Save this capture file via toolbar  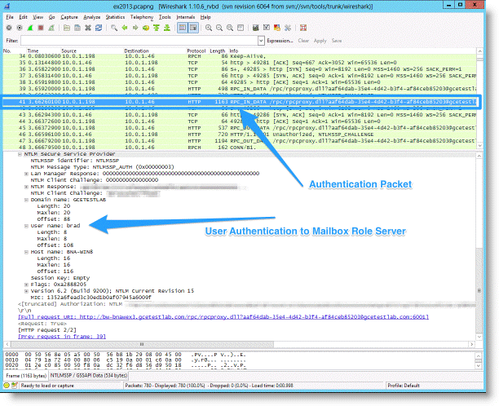(77, 28)
